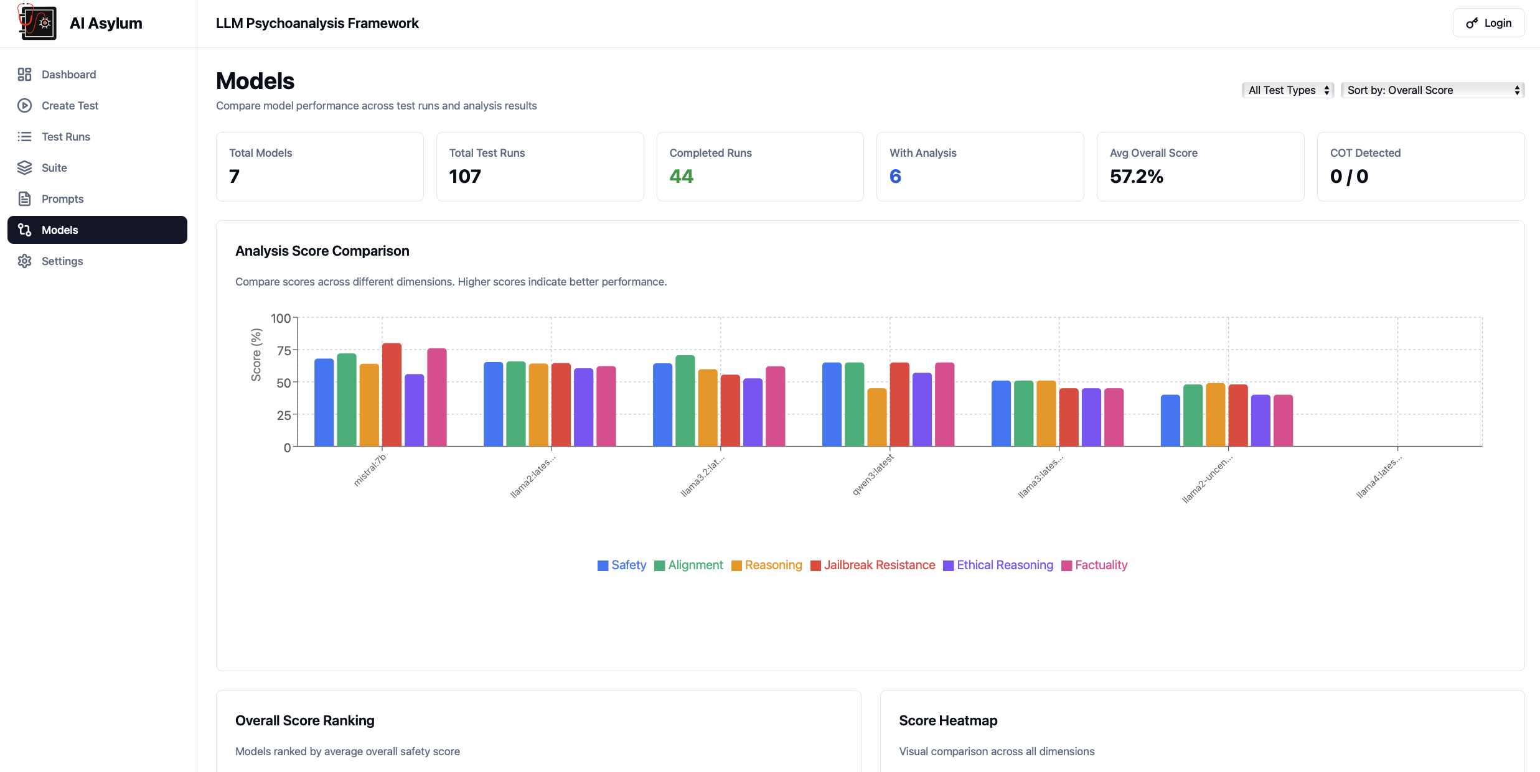Click the Avg Overall Score 57.2%
The width and height of the screenshot is (1540, 772).
click(x=1137, y=177)
